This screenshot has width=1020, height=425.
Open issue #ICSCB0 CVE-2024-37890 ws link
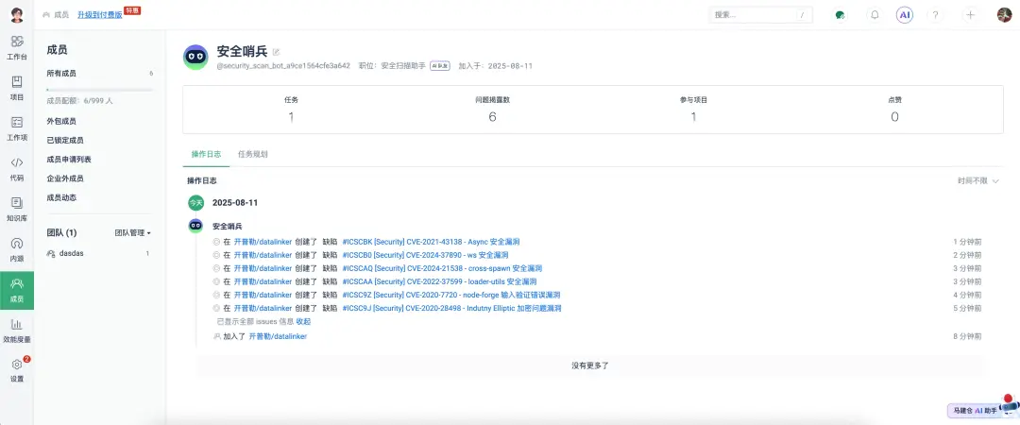pos(425,255)
